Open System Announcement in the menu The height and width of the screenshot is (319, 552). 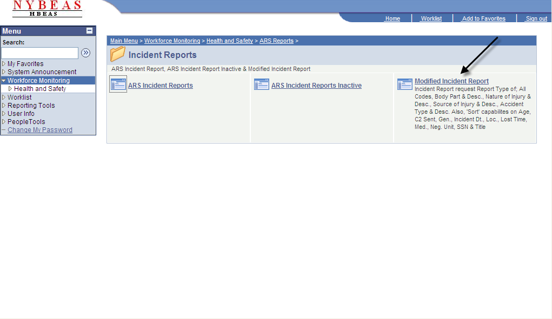pyautogui.click(x=42, y=72)
